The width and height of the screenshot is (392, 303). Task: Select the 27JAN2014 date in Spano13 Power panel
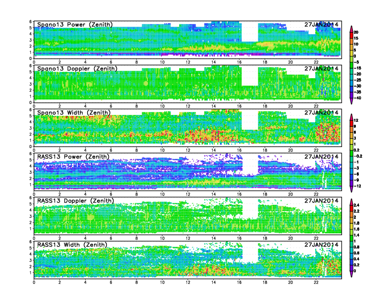(322, 24)
